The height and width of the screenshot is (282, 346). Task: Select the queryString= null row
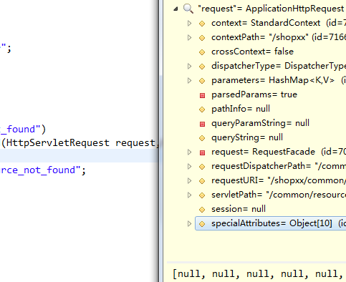(x=247, y=137)
